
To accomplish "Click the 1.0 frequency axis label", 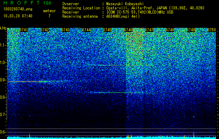I will point(3,63).
